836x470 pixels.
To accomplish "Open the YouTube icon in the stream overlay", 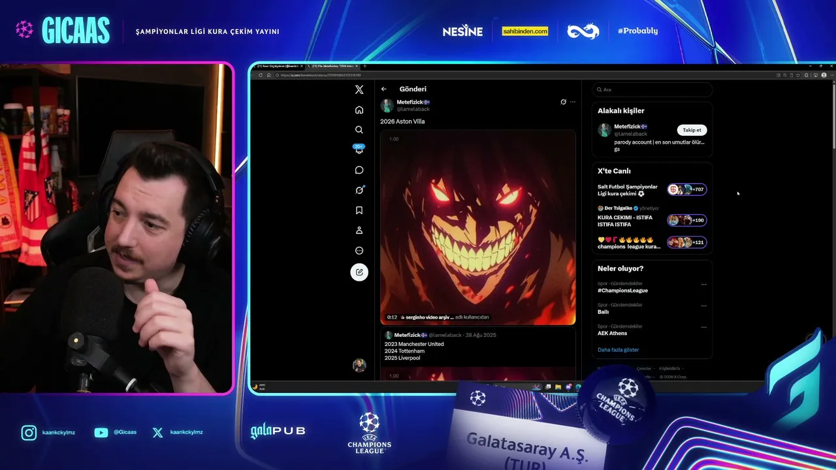I will pyautogui.click(x=101, y=432).
